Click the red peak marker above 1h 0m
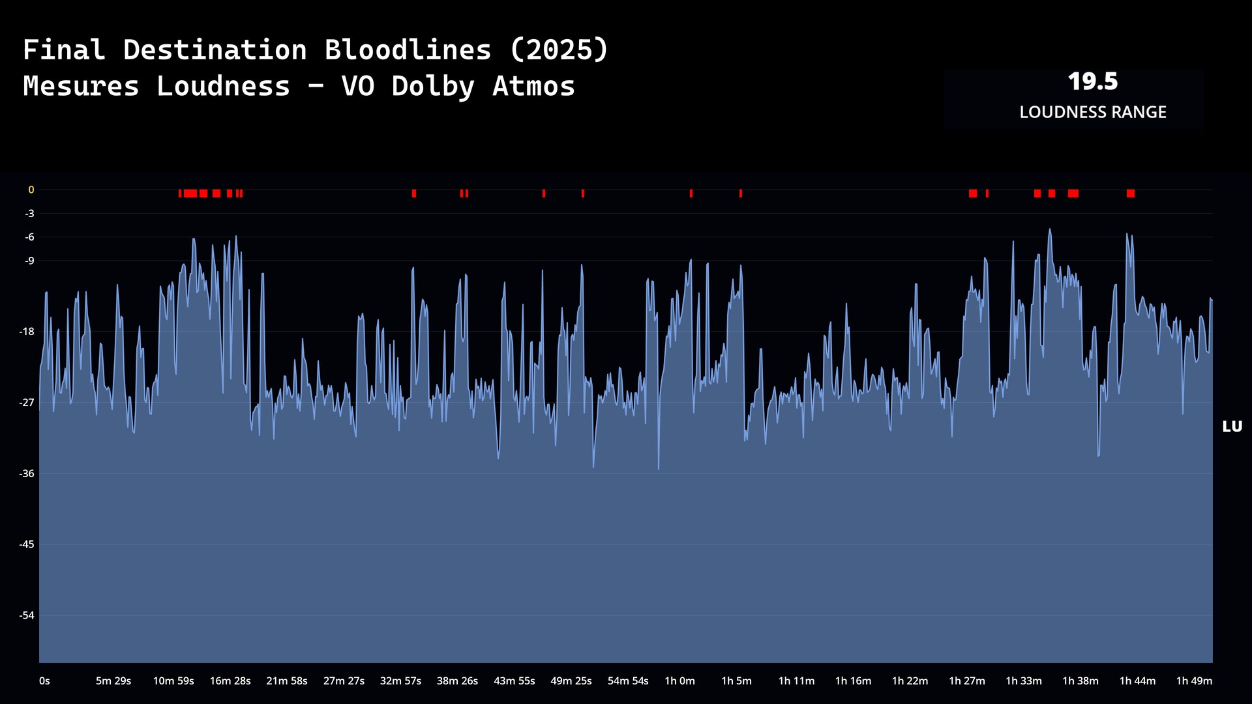1252x704 pixels. [x=691, y=194]
